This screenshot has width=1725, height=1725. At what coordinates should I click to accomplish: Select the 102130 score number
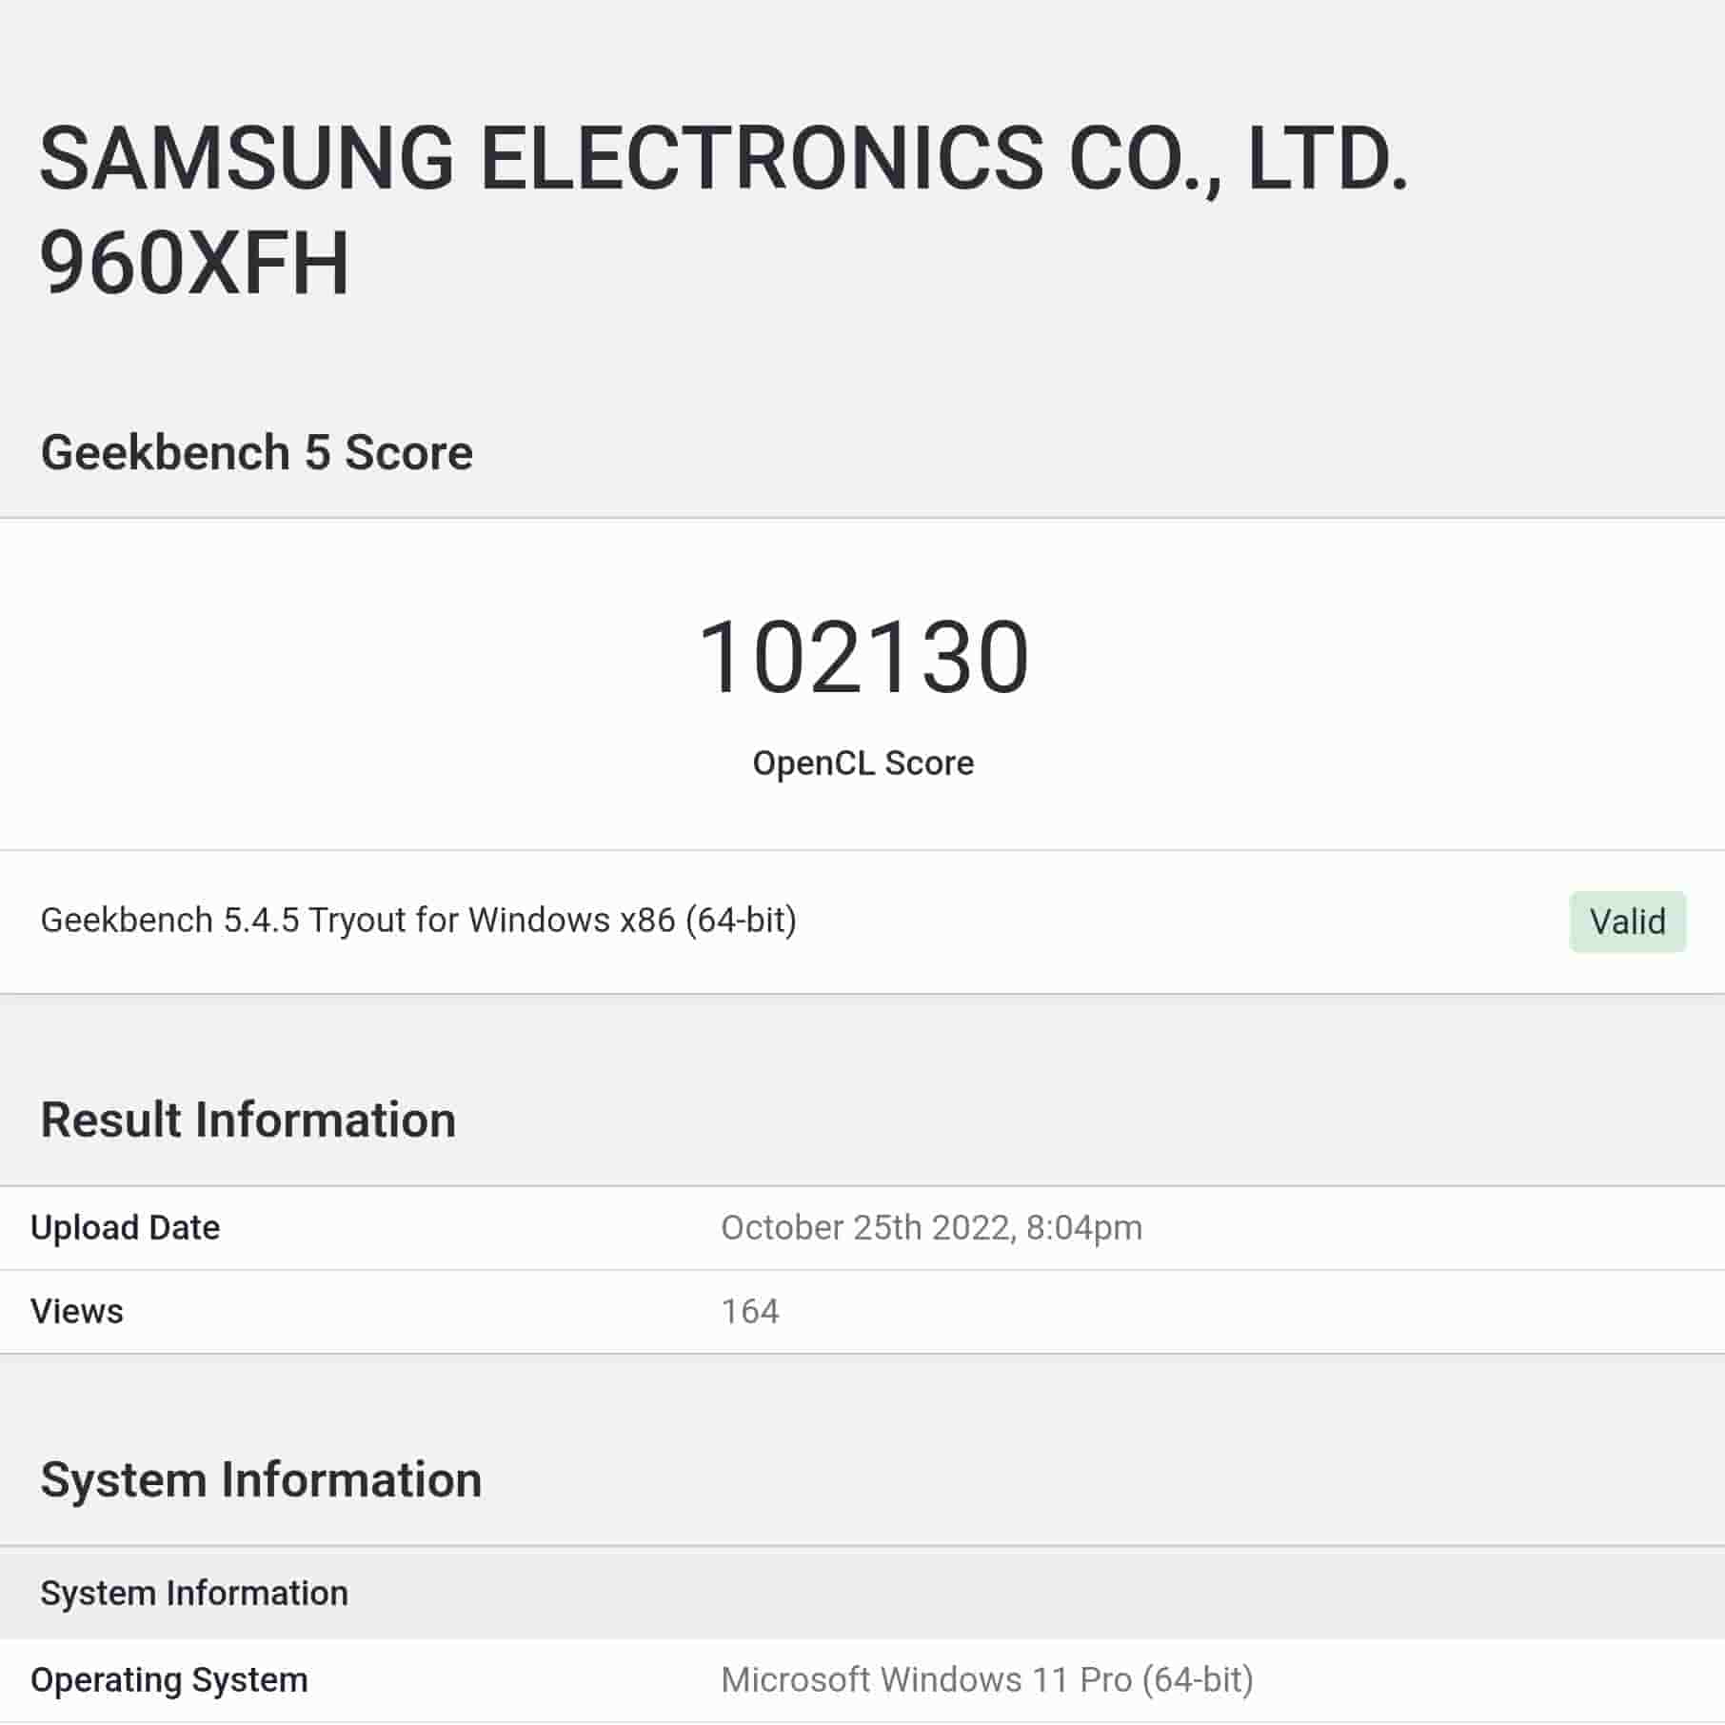862,658
